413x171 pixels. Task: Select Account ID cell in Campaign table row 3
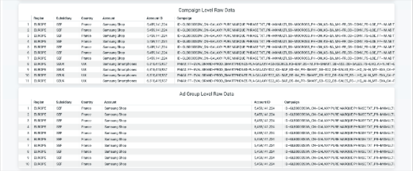pos(157,36)
